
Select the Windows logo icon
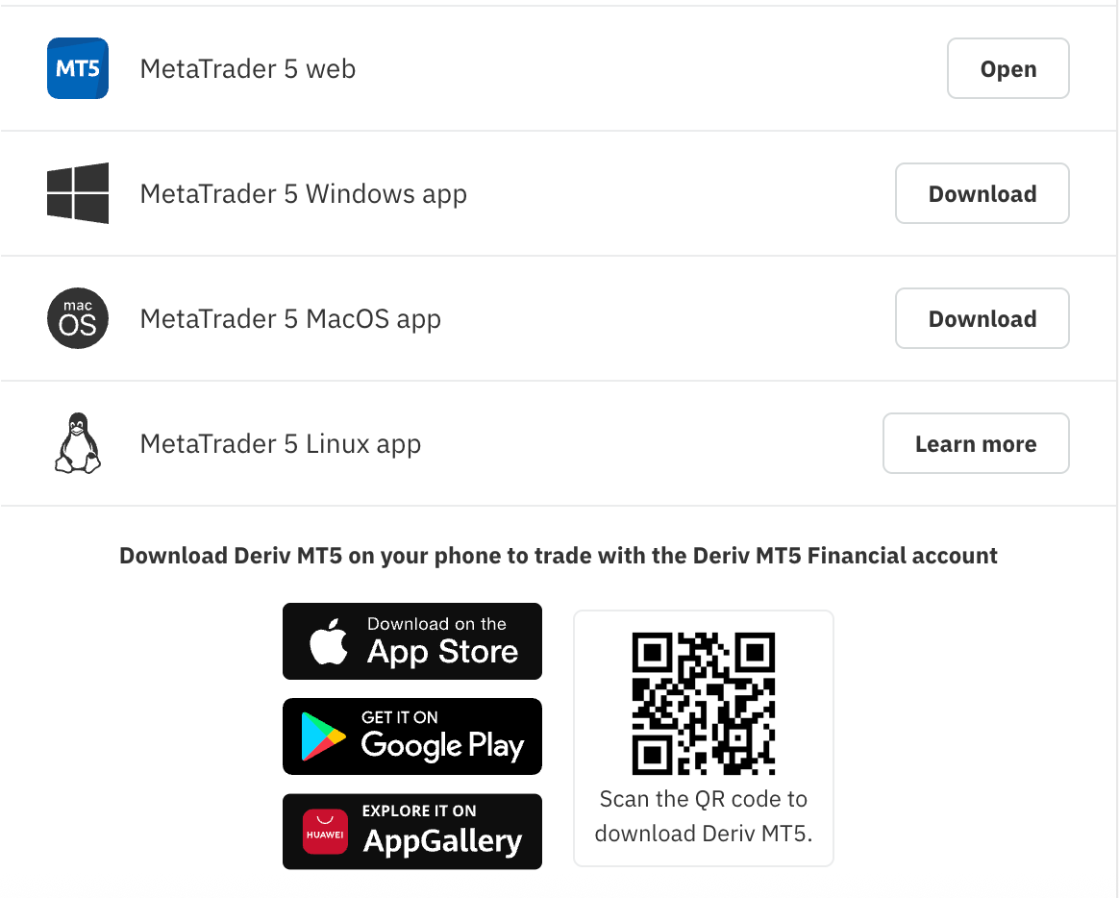point(77,193)
